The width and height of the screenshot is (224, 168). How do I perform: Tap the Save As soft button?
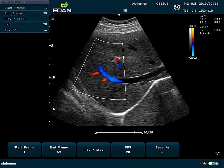(162, 149)
